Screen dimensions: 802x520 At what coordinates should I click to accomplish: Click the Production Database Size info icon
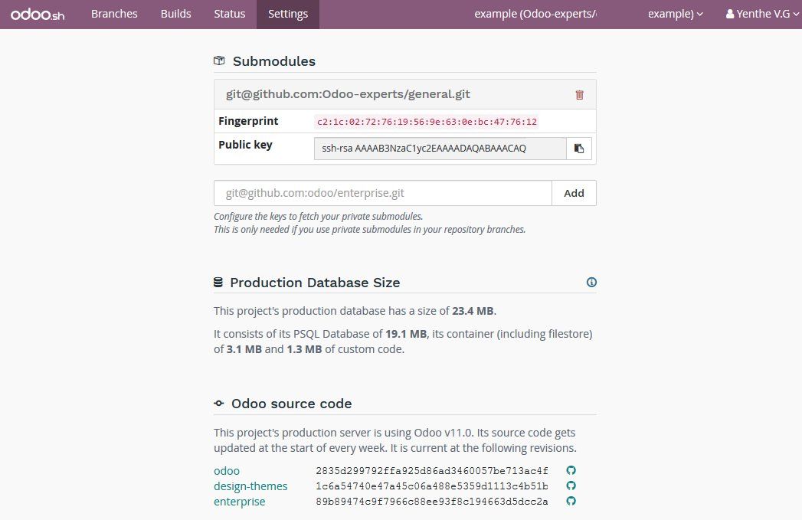pos(591,283)
